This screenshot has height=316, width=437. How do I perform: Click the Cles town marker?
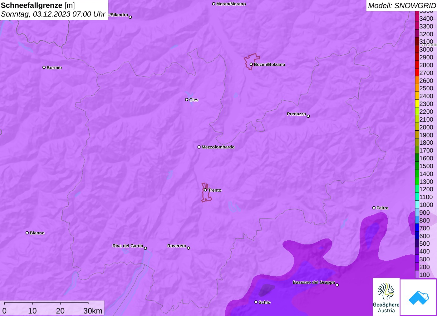187,100
